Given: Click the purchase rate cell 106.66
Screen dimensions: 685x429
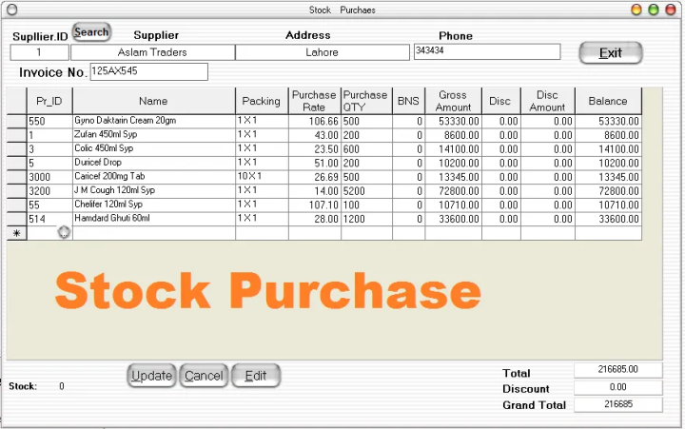Looking at the screenshot, I should pyautogui.click(x=315, y=121).
